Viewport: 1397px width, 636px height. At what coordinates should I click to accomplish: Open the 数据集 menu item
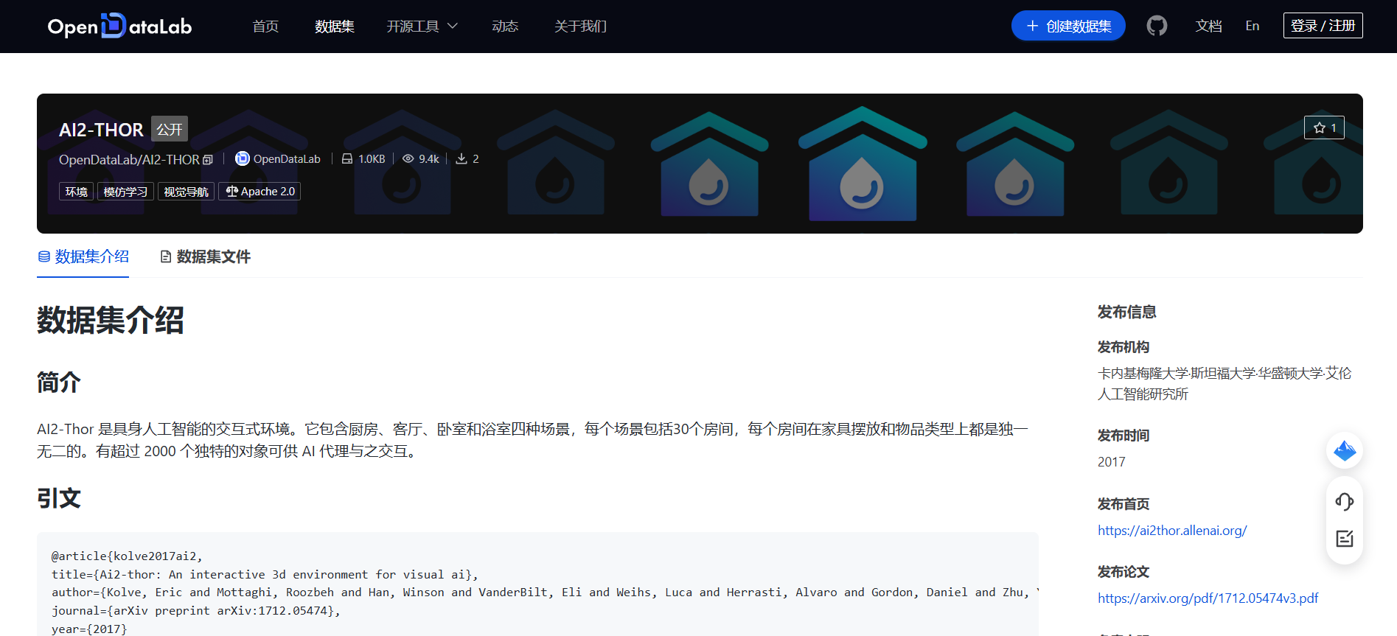tap(334, 27)
